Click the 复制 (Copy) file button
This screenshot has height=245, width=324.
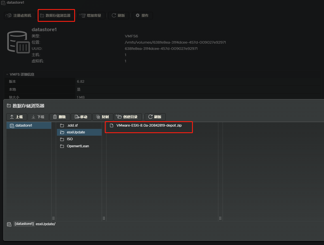pyautogui.click(x=103, y=117)
